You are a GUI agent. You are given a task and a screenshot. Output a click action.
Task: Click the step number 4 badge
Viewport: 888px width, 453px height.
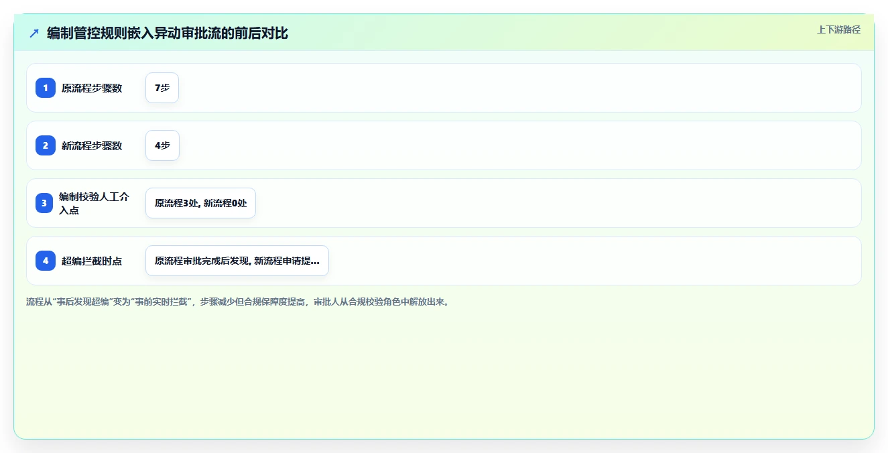pyautogui.click(x=46, y=261)
